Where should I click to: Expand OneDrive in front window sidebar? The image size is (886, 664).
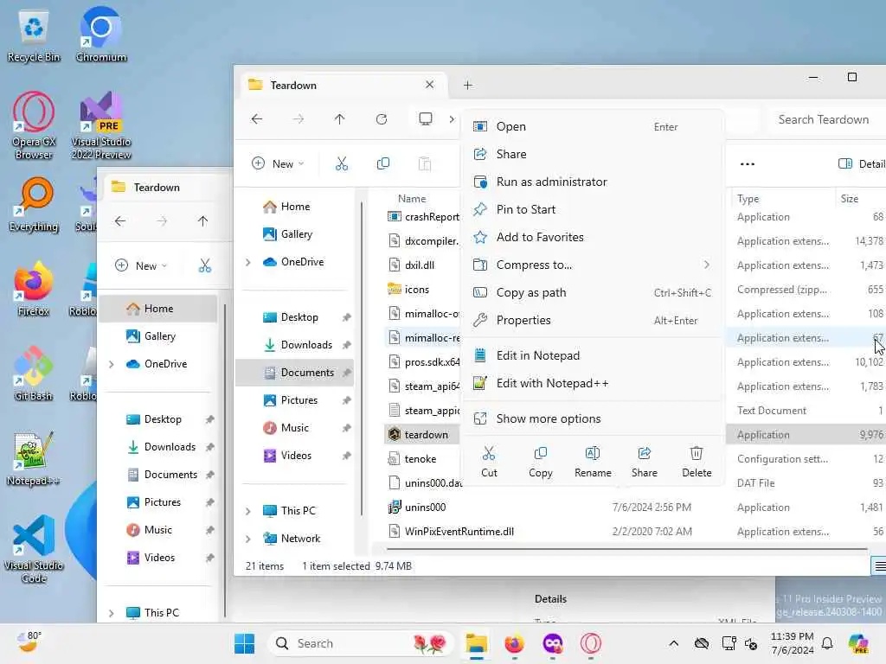point(248,262)
